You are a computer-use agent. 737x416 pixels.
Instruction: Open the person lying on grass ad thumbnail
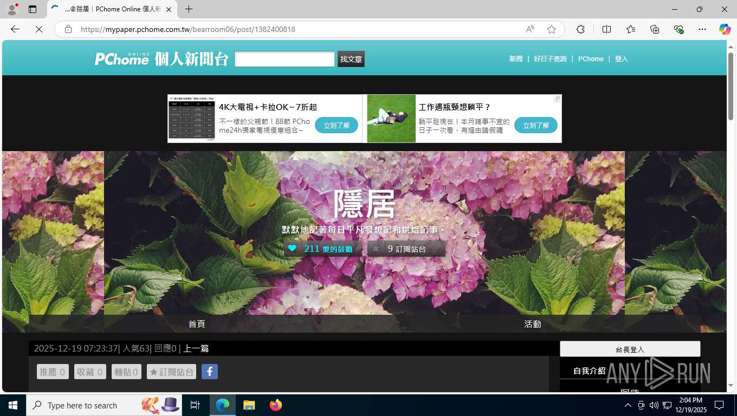[391, 119]
